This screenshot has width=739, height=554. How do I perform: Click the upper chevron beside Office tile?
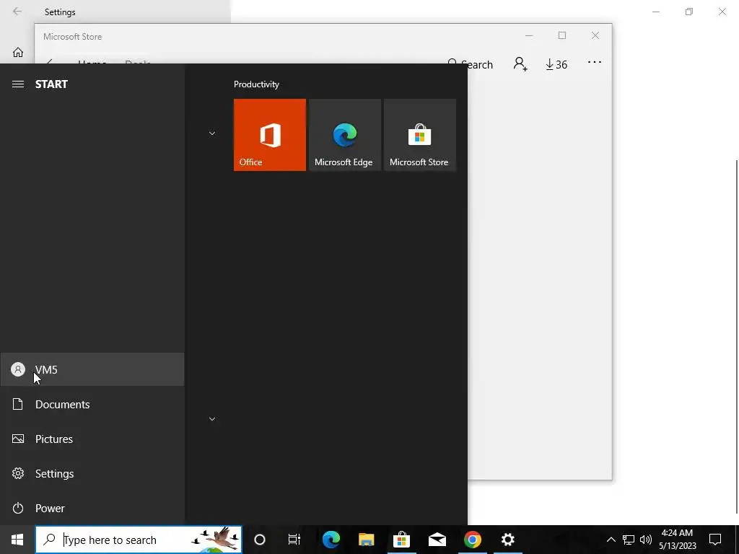pos(212,133)
